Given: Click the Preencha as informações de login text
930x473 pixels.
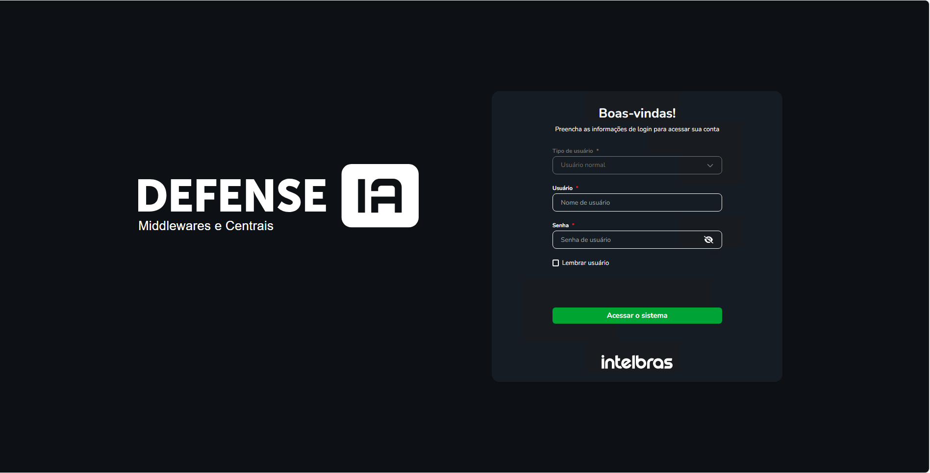Looking at the screenshot, I should click(637, 129).
